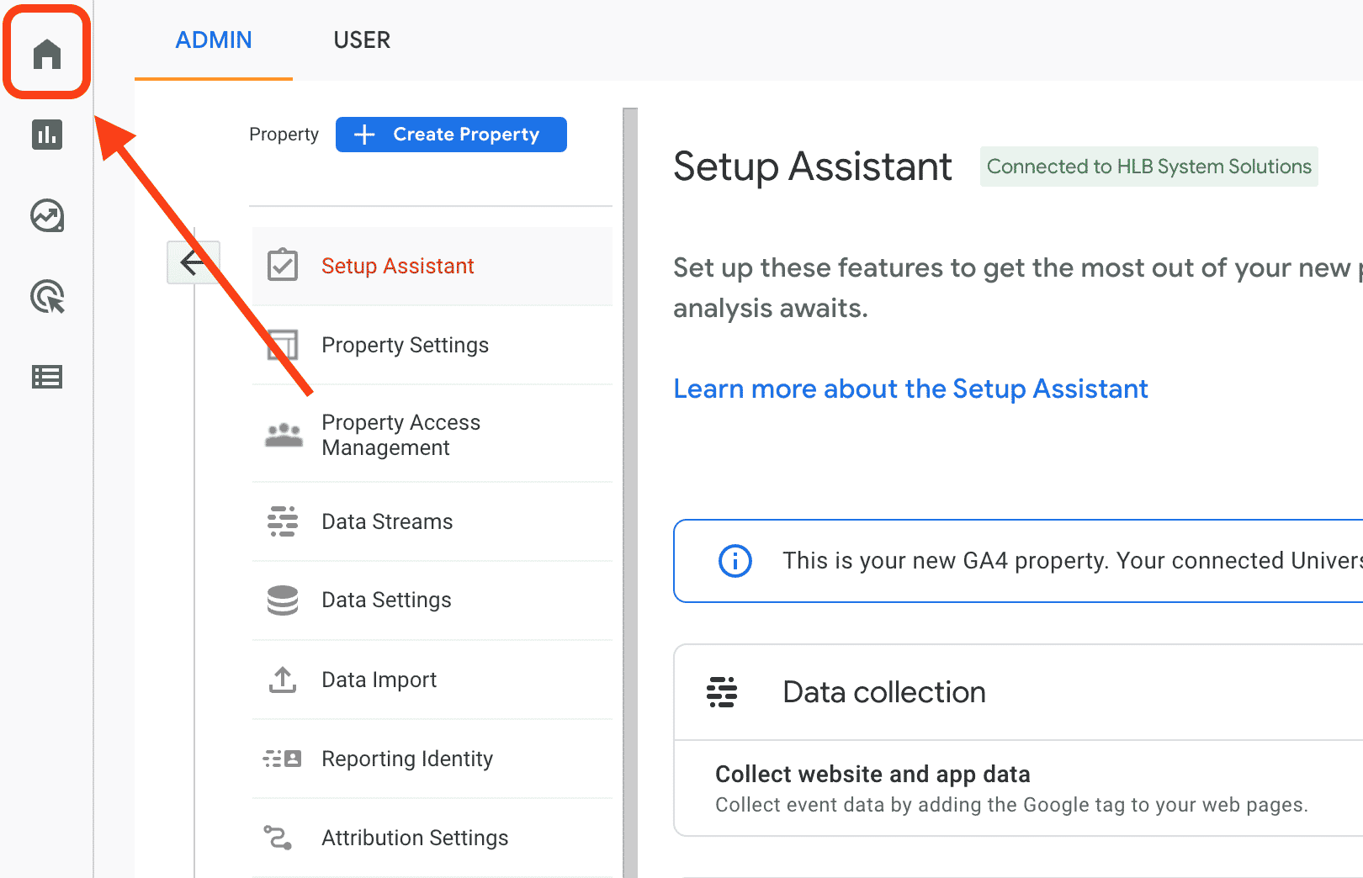The image size is (1363, 878).
Task: Open the Data Streams menu entry
Action: (x=386, y=521)
